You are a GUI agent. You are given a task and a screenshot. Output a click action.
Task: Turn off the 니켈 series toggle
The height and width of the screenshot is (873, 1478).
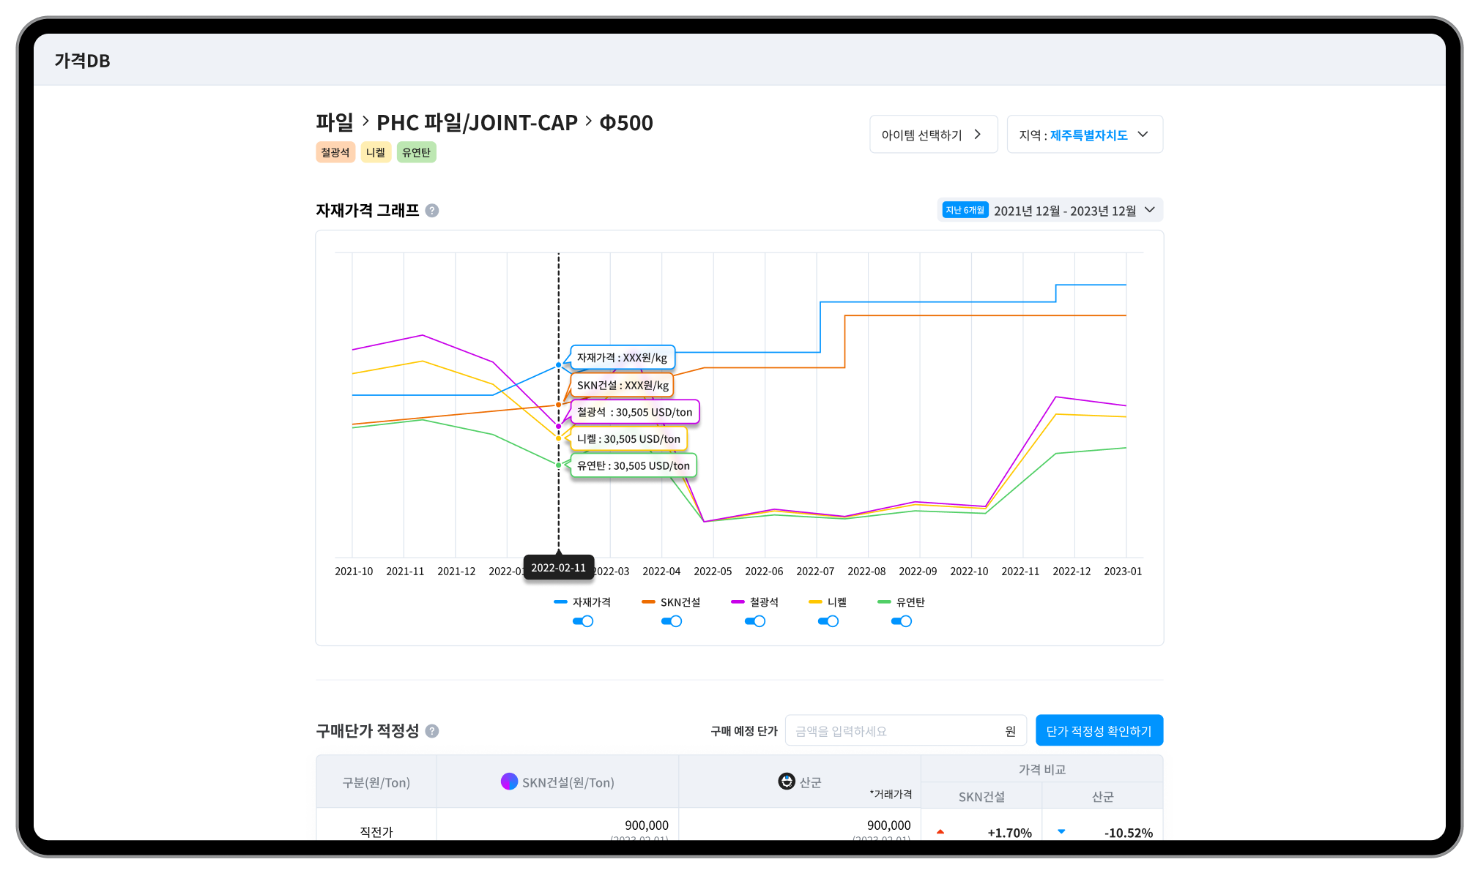click(828, 621)
